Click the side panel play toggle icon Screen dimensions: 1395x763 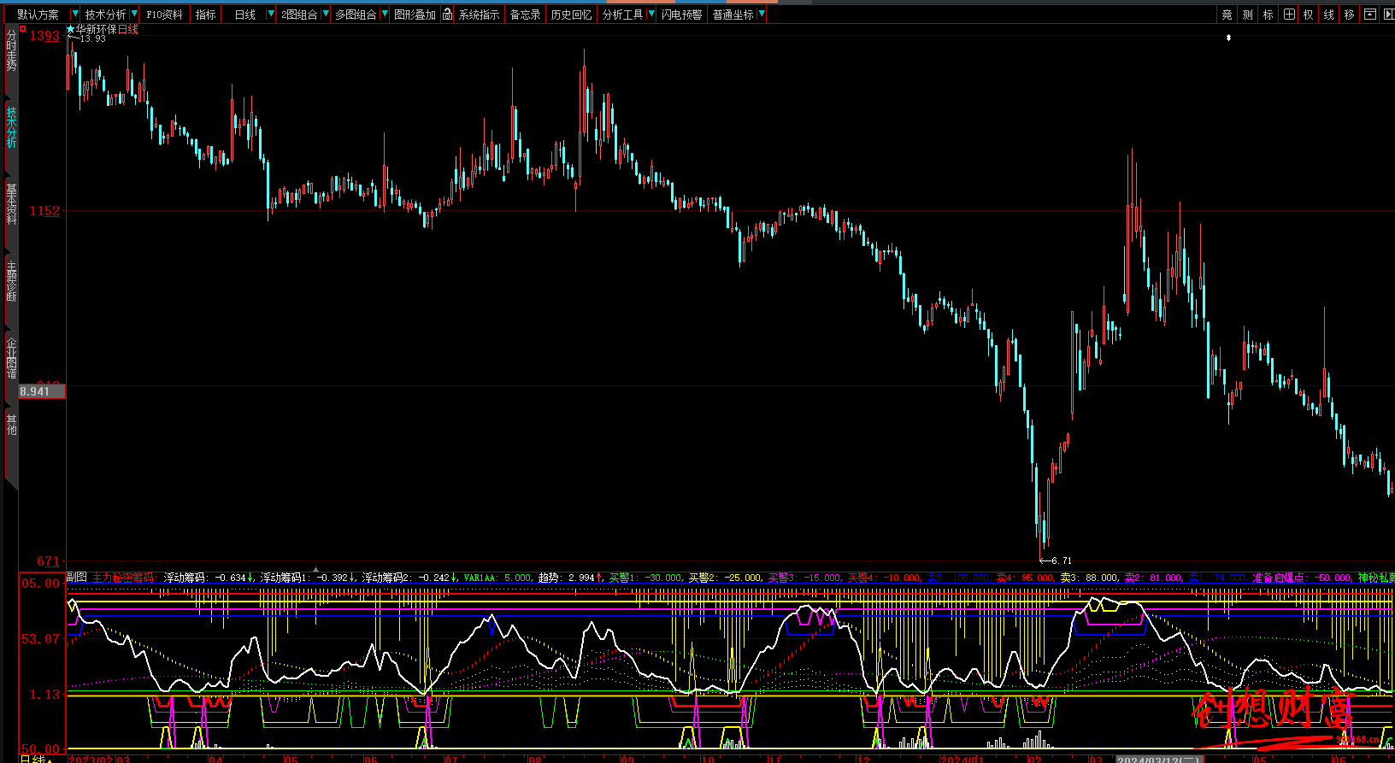tap(1388, 15)
